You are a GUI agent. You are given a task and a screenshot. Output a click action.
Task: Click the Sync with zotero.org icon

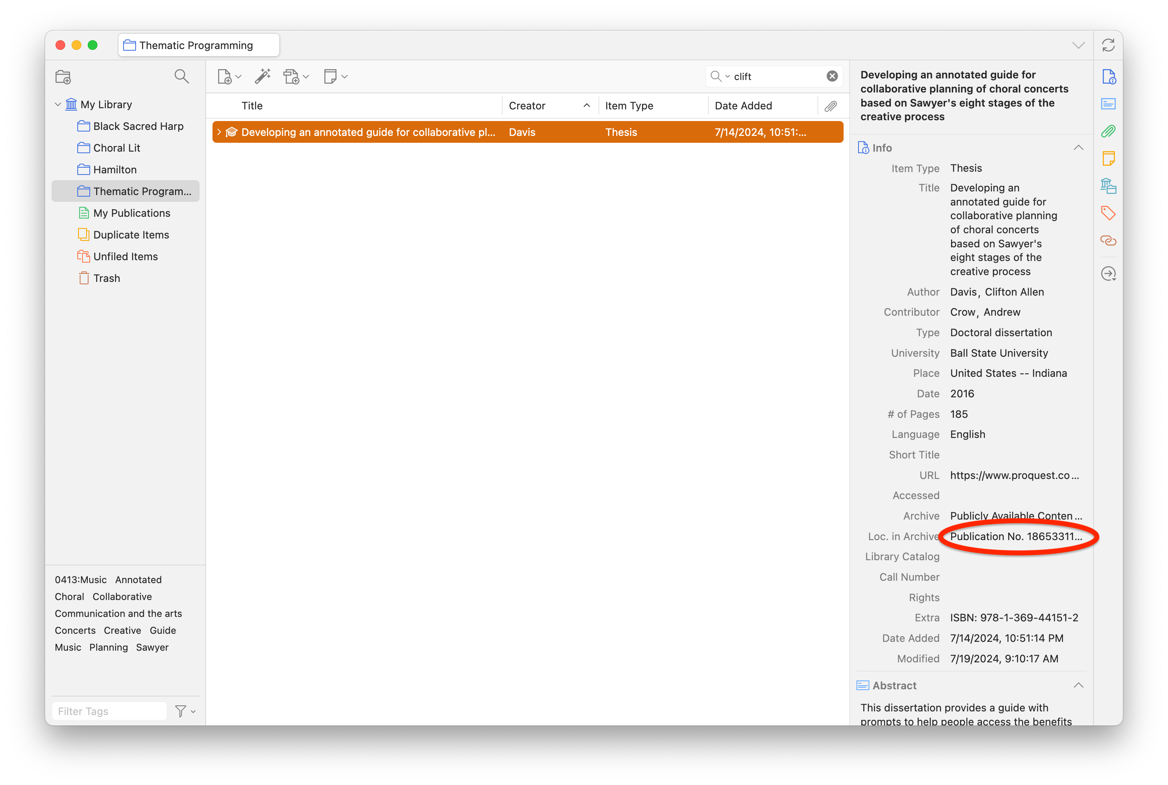click(x=1108, y=45)
